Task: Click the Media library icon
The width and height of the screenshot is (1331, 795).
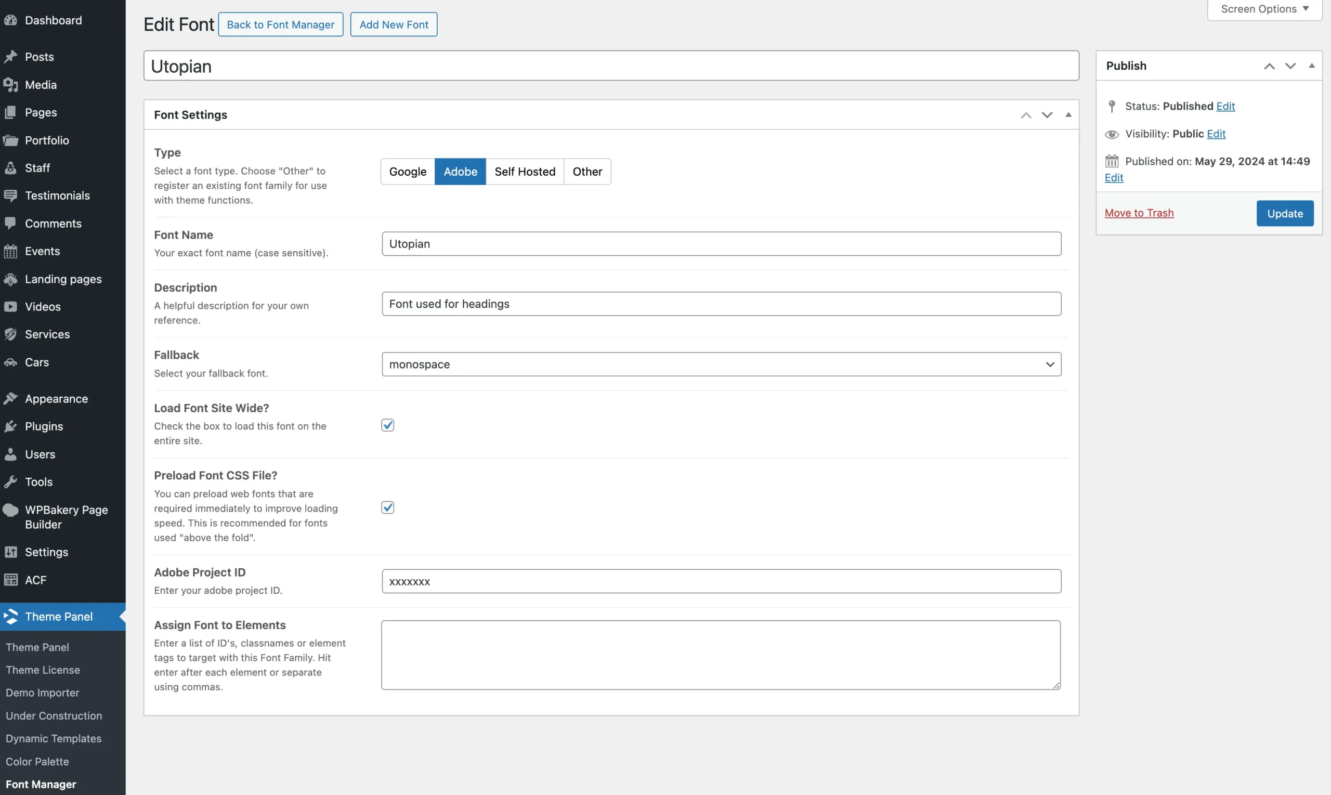Action: pos(10,85)
